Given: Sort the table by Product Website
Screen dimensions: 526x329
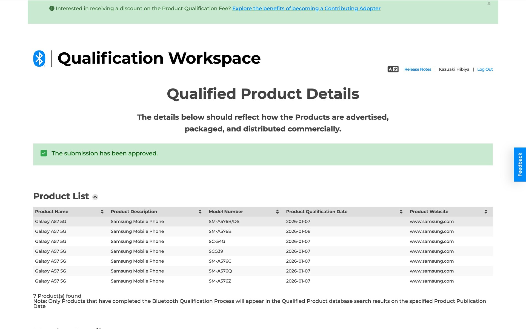Looking at the screenshot, I should [x=485, y=212].
